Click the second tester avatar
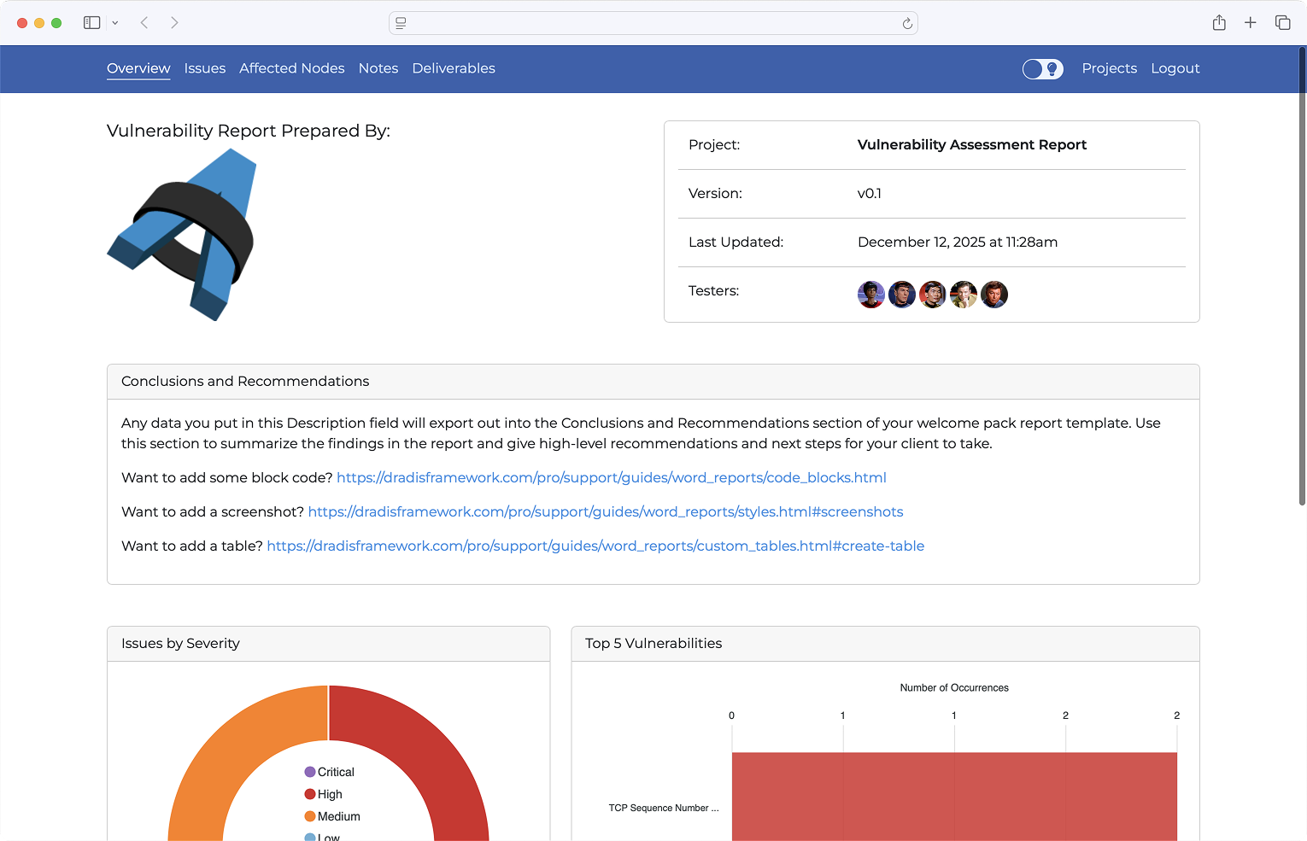Viewport: 1307px width, 841px height. pyautogui.click(x=901, y=295)
